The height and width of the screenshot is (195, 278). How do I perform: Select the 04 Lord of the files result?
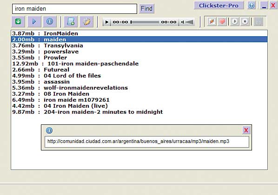click(x=139, y=76)
